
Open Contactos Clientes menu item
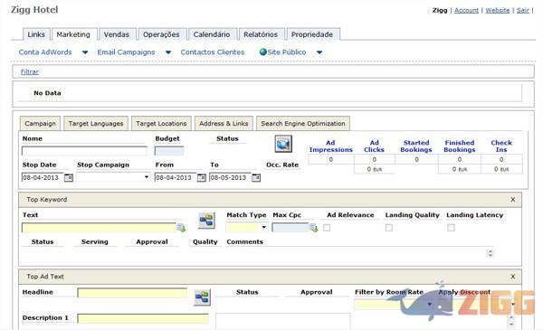pos(213,52)
